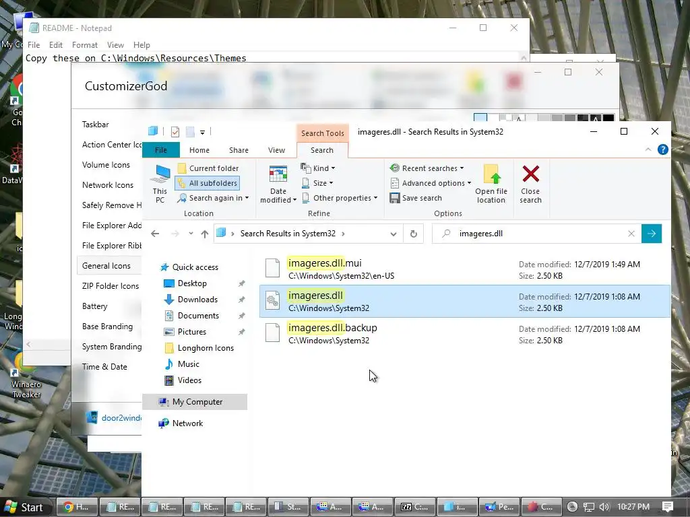Select the imageres.dll gear file icon
The width and height of the screenshot is (690, 517).
(272, 301)
